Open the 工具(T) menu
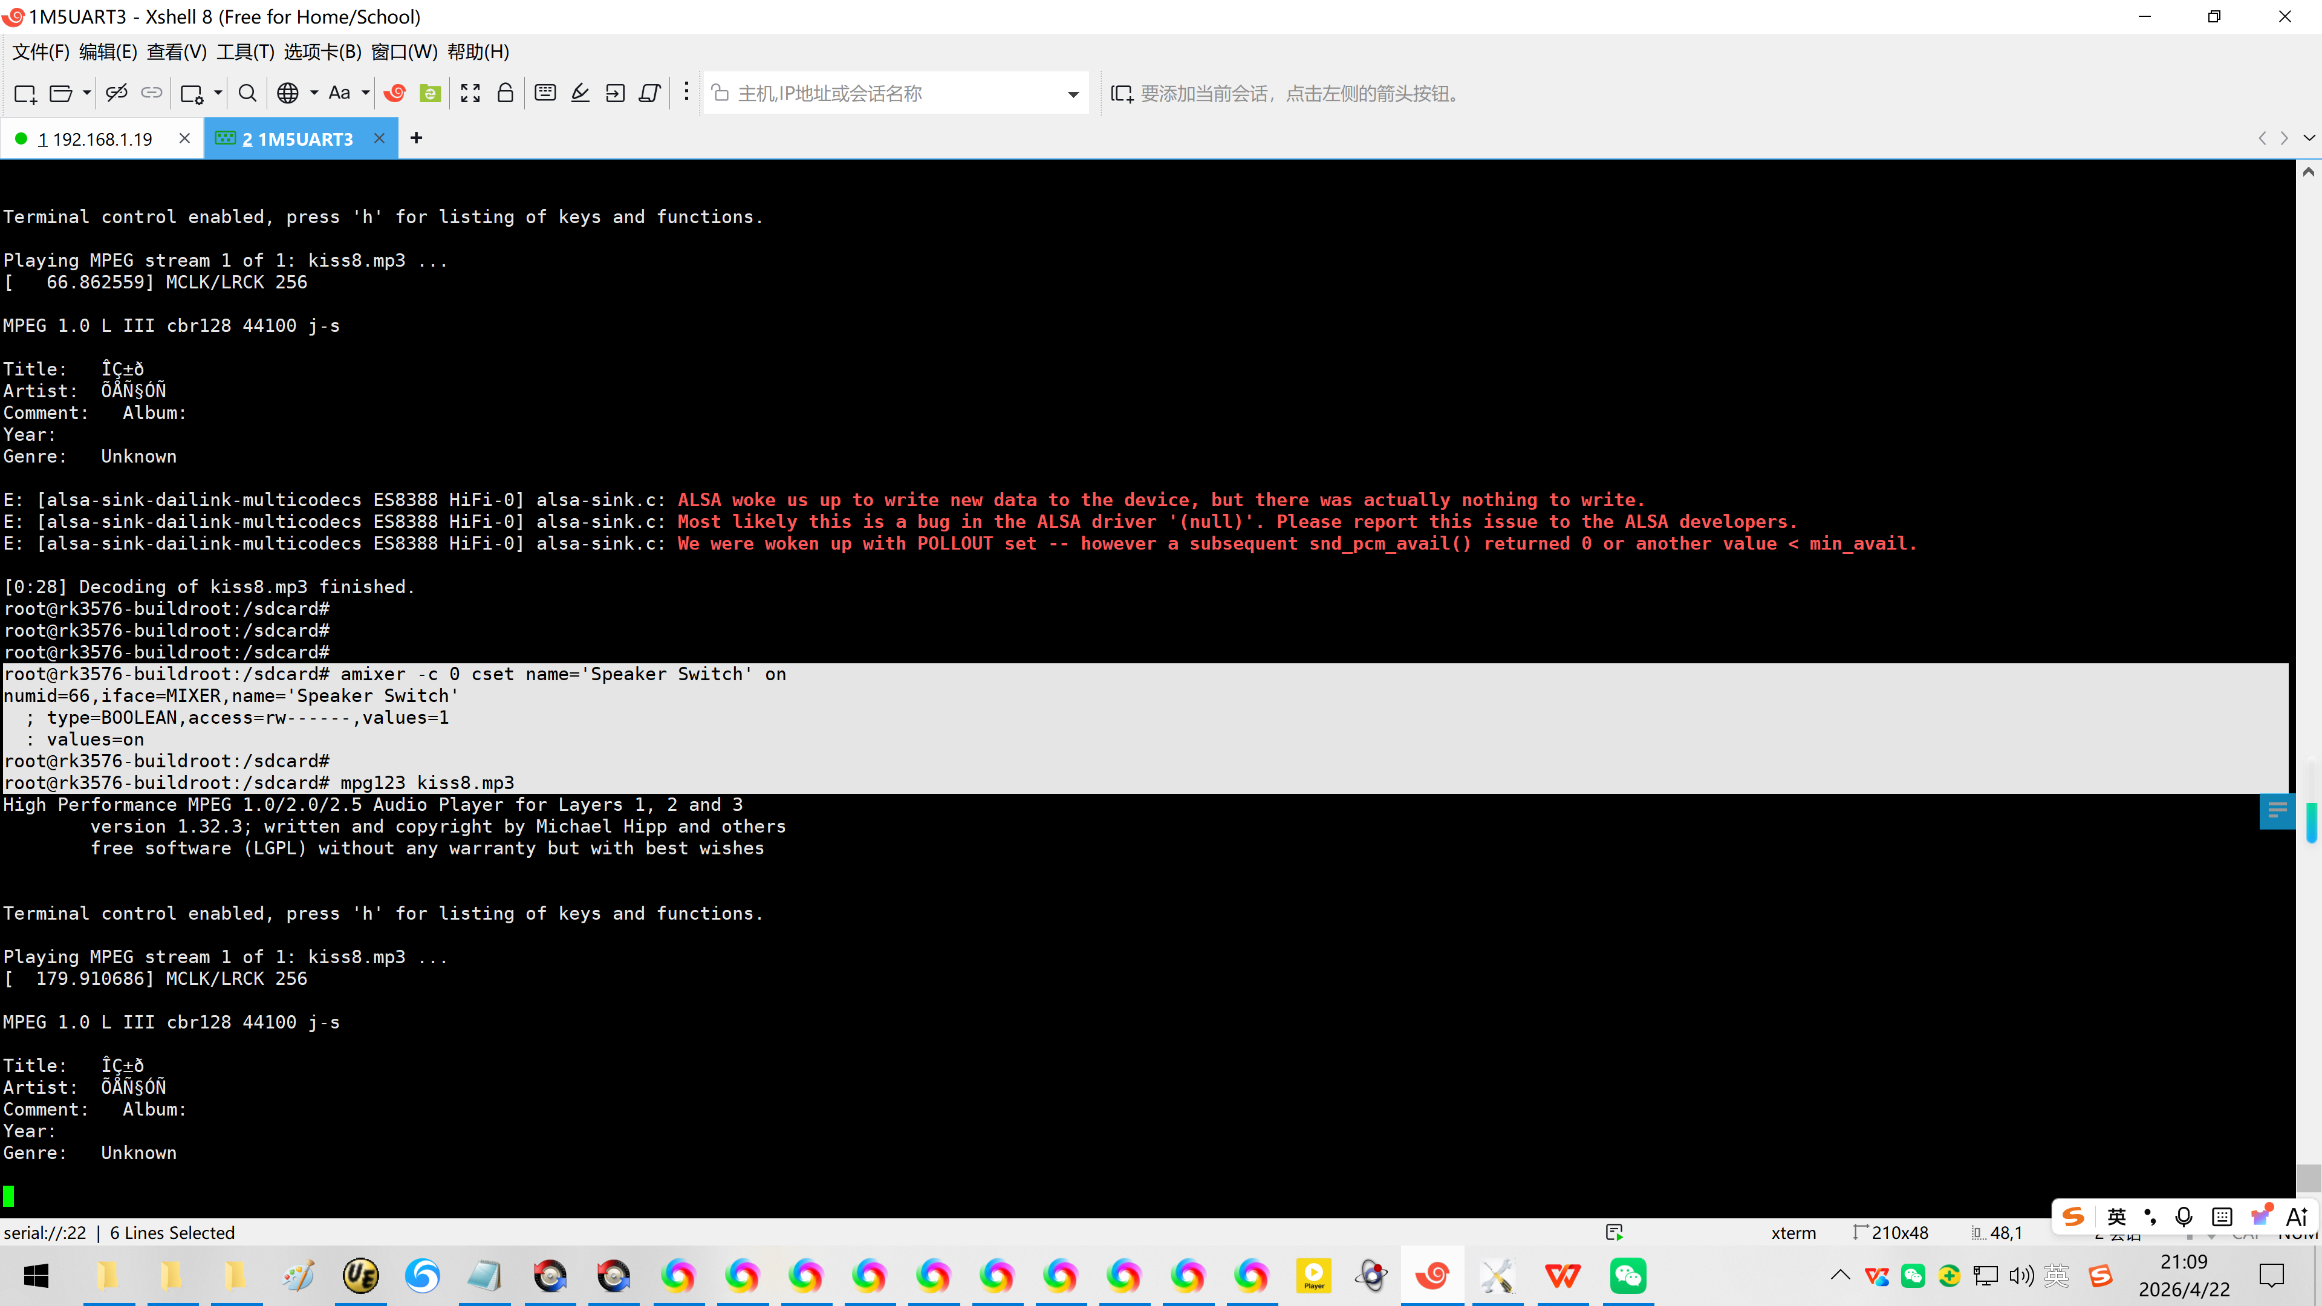The height and width of the screenshot is (1306, 2322). coord(245,51)
